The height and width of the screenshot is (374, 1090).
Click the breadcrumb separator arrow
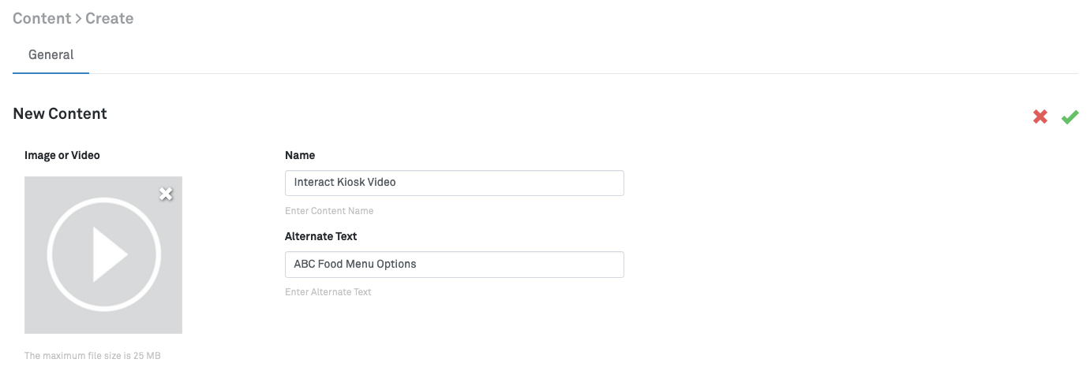click(78, 18)
